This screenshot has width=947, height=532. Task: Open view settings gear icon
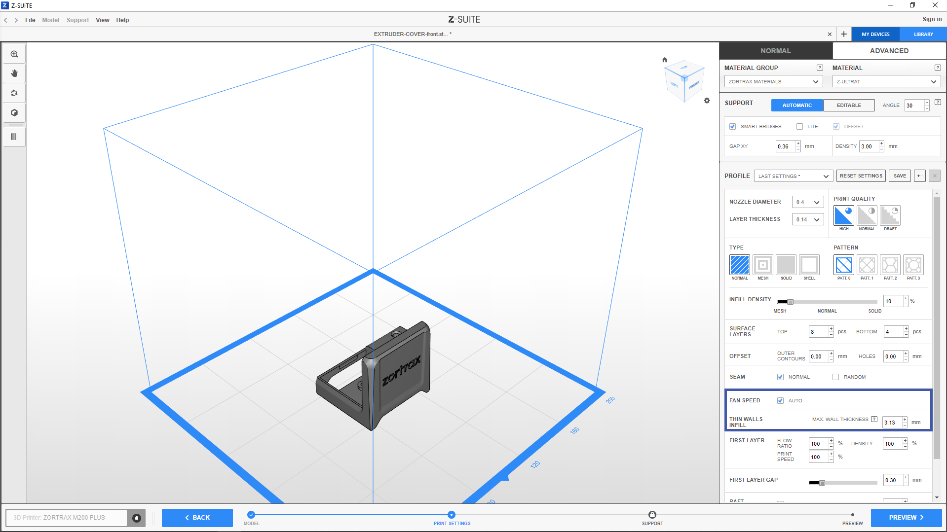[707, 101]
